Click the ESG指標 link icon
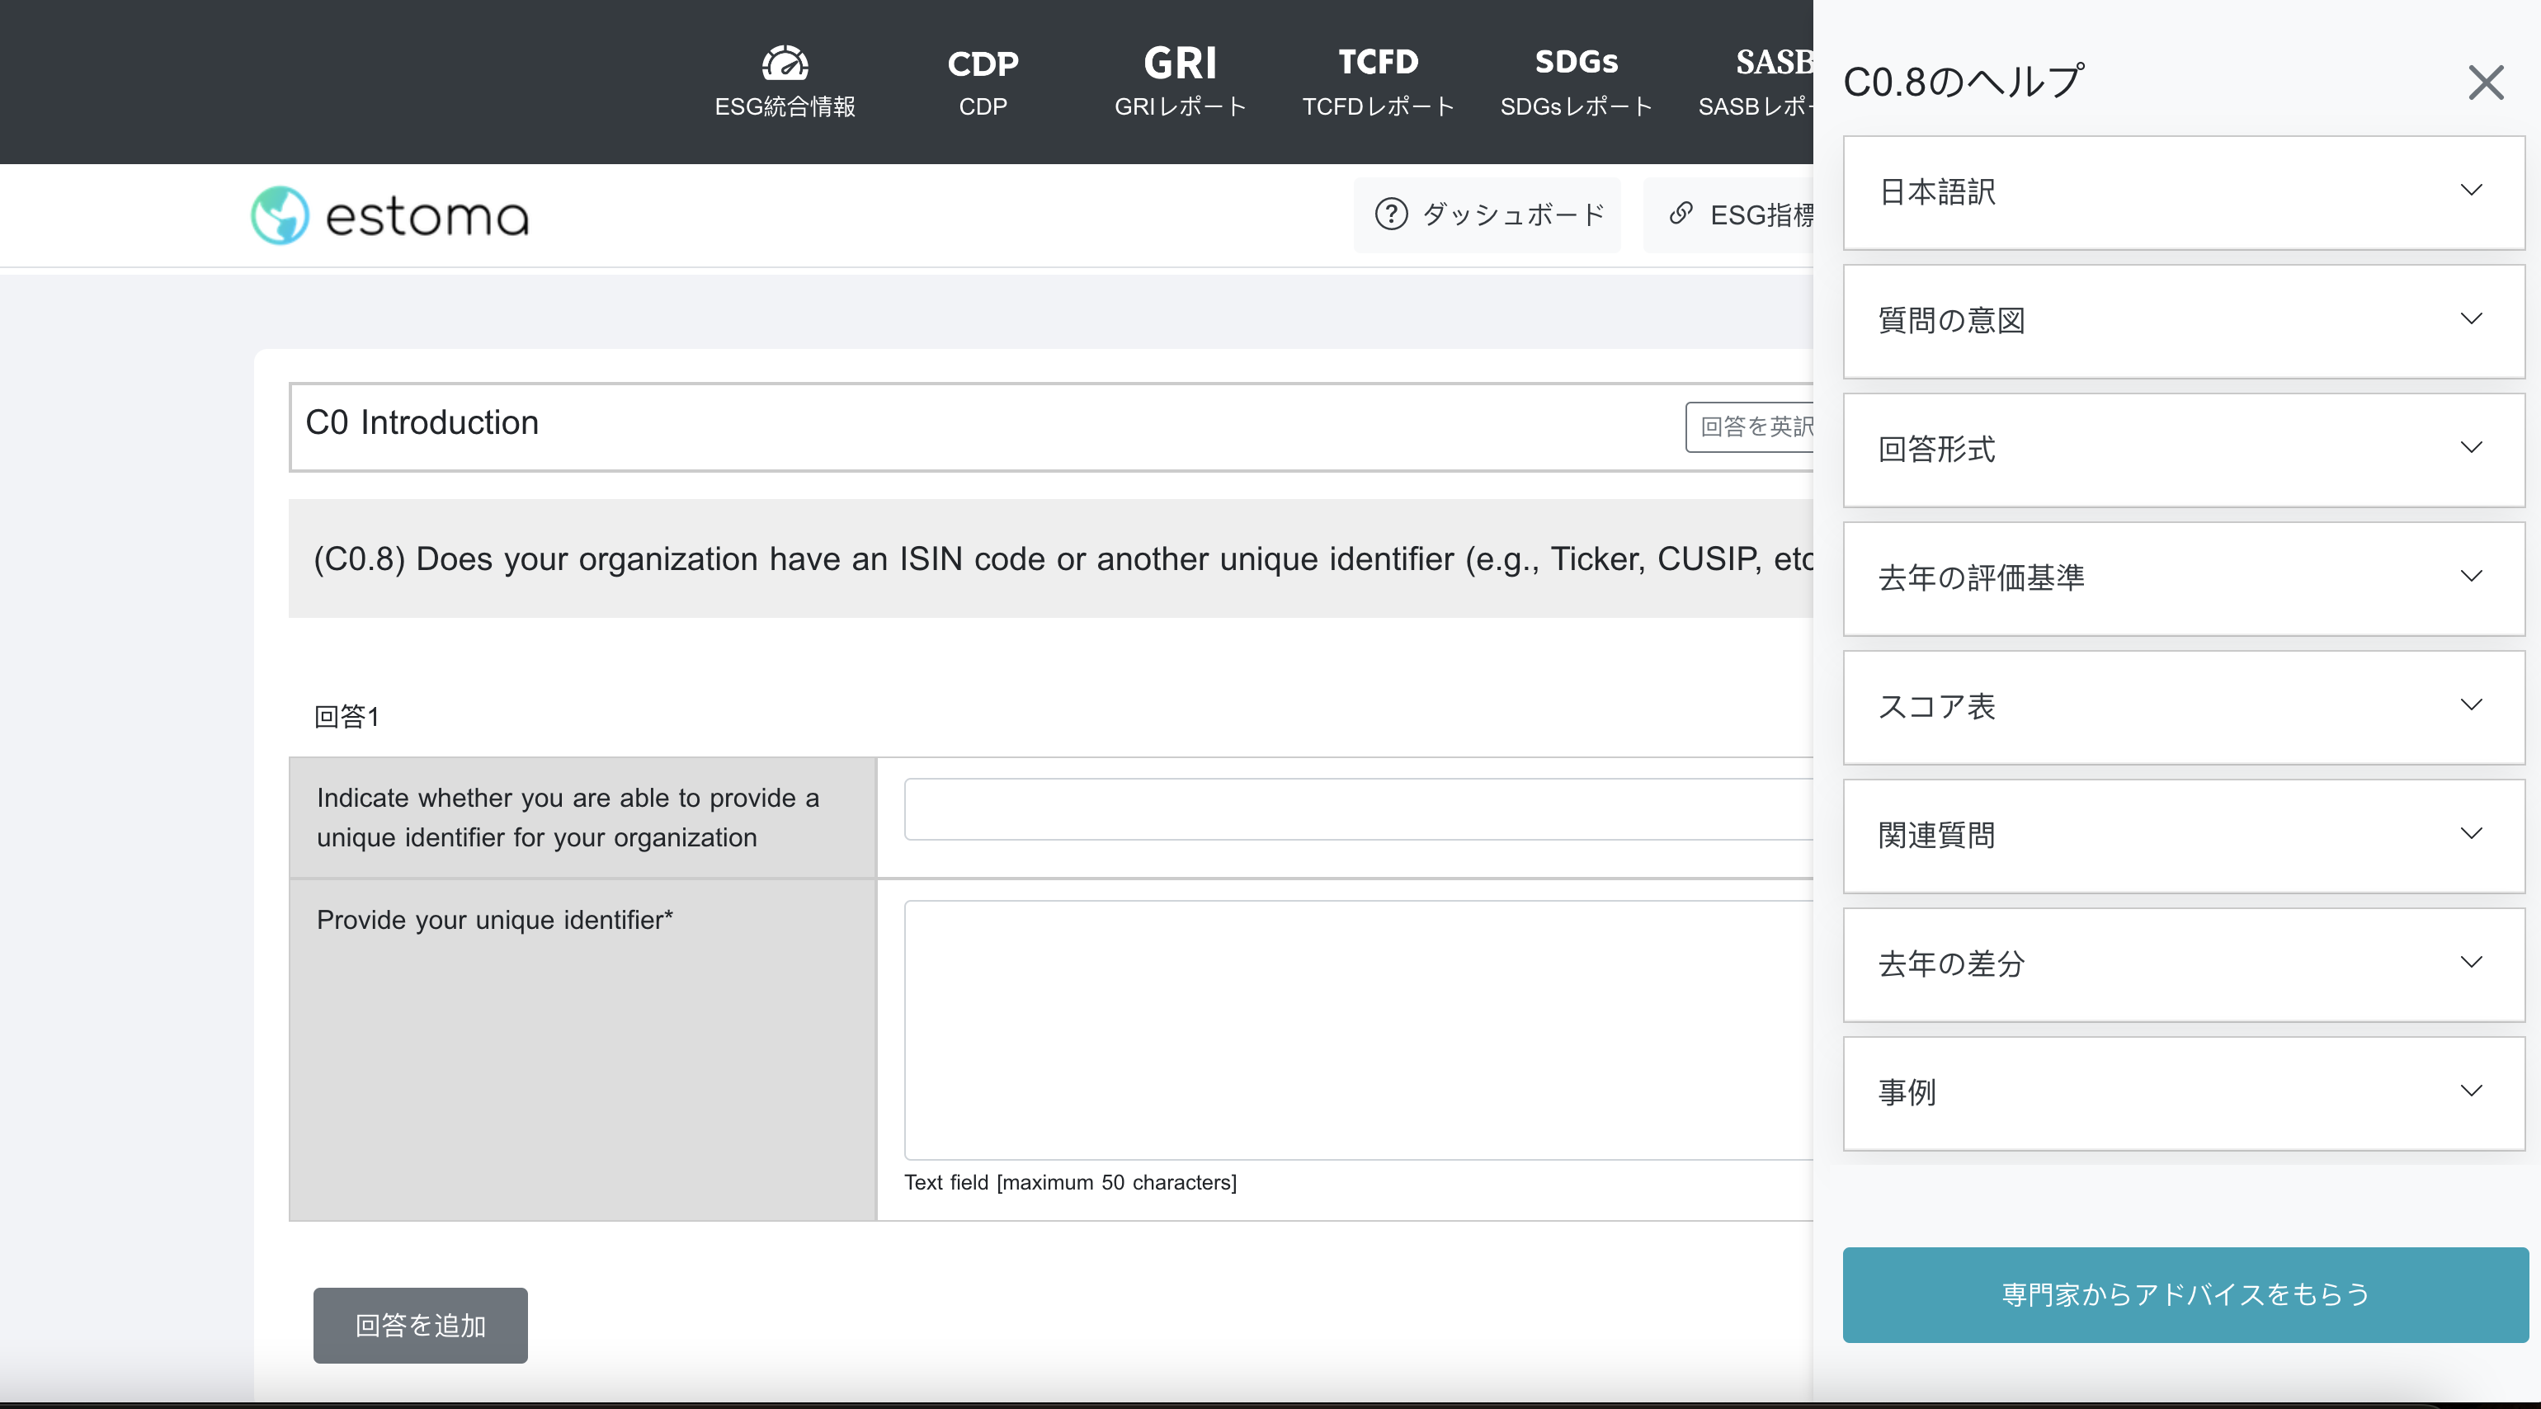2541x1409 pixels. click(1681, 213)
